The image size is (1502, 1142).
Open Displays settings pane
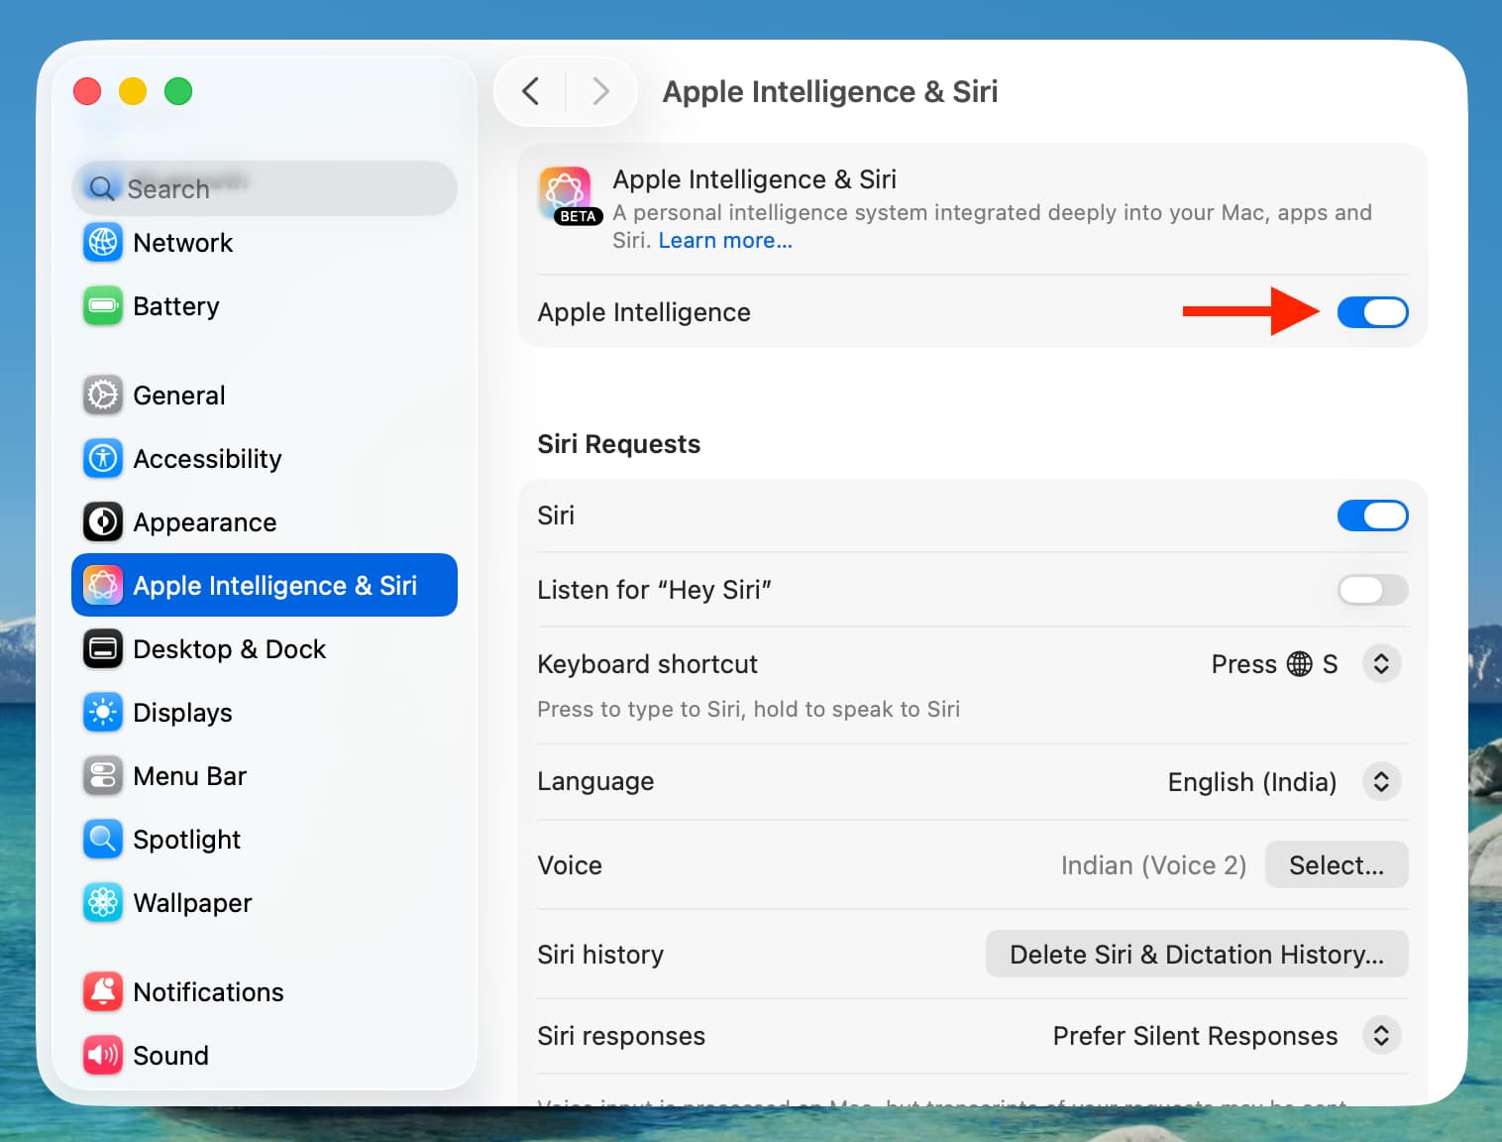tap(265, 713)
